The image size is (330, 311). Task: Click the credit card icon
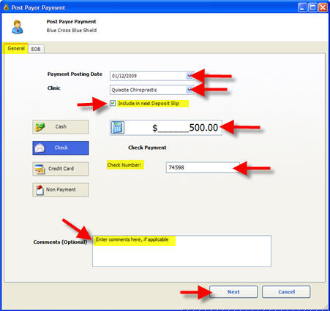click(40, 169)
